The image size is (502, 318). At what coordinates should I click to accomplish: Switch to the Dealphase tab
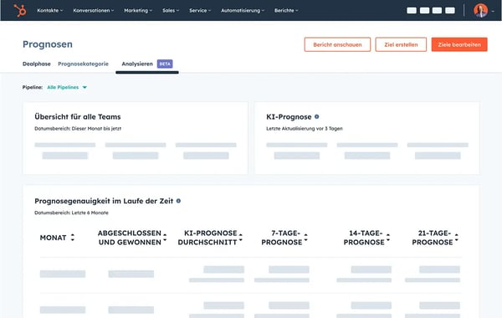(37, 64)
